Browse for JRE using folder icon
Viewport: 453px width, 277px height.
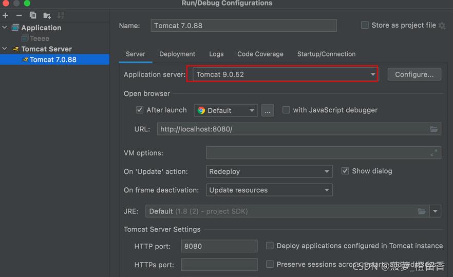pyautogui.click(x=422, y=211)
